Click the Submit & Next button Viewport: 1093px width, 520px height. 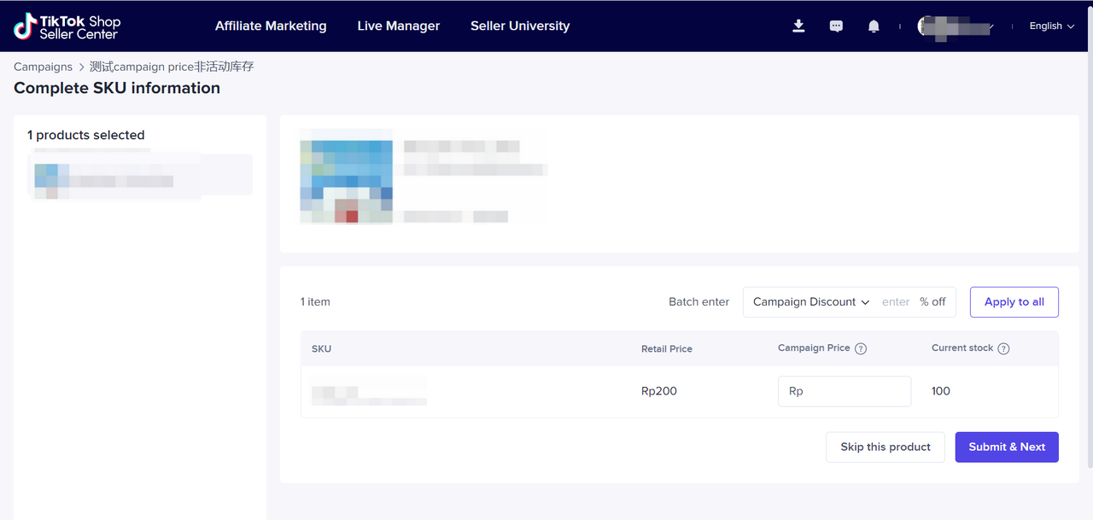1007,447
